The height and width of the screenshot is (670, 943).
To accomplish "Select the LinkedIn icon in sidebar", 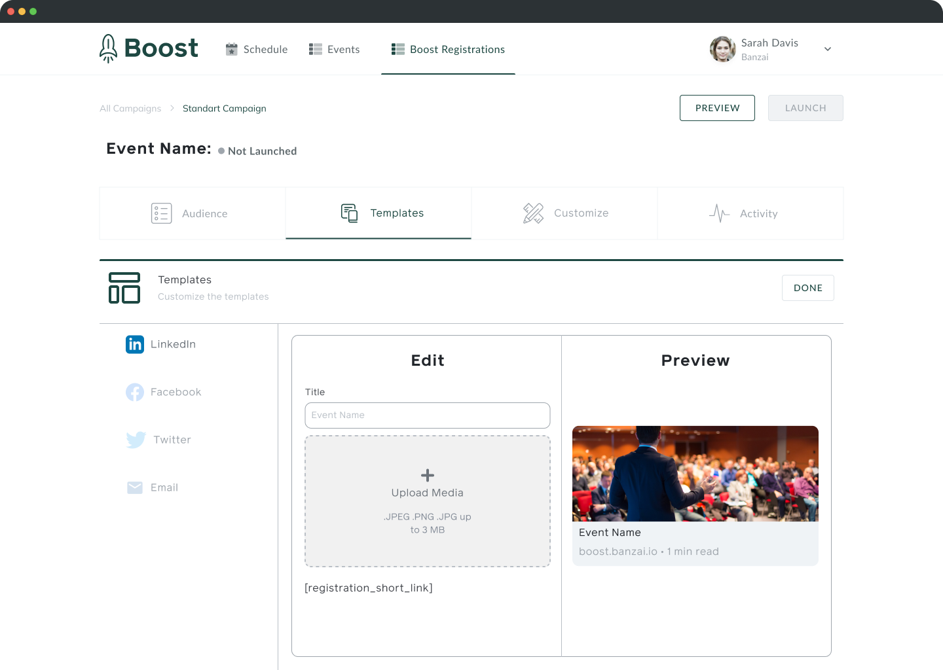I will click(135, 344).
